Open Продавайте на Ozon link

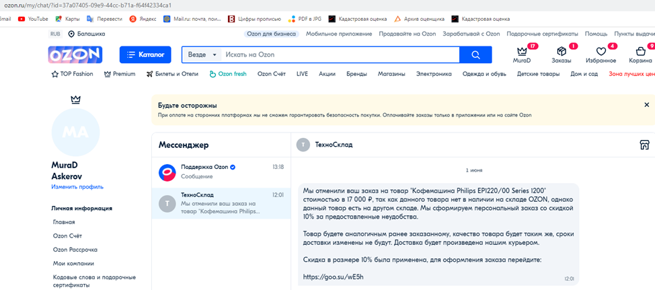(408, 34)
